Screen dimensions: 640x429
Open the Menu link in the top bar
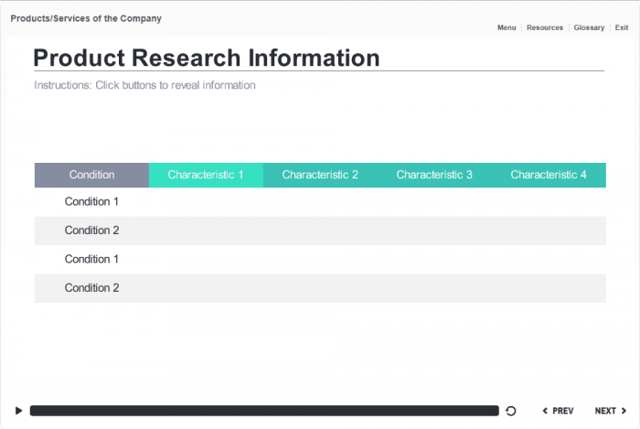507,27
